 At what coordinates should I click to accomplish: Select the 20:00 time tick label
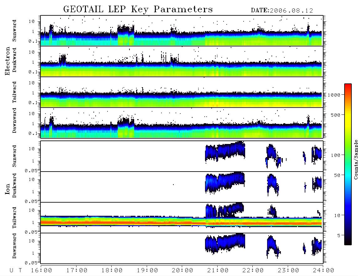[x=182, y=270]
